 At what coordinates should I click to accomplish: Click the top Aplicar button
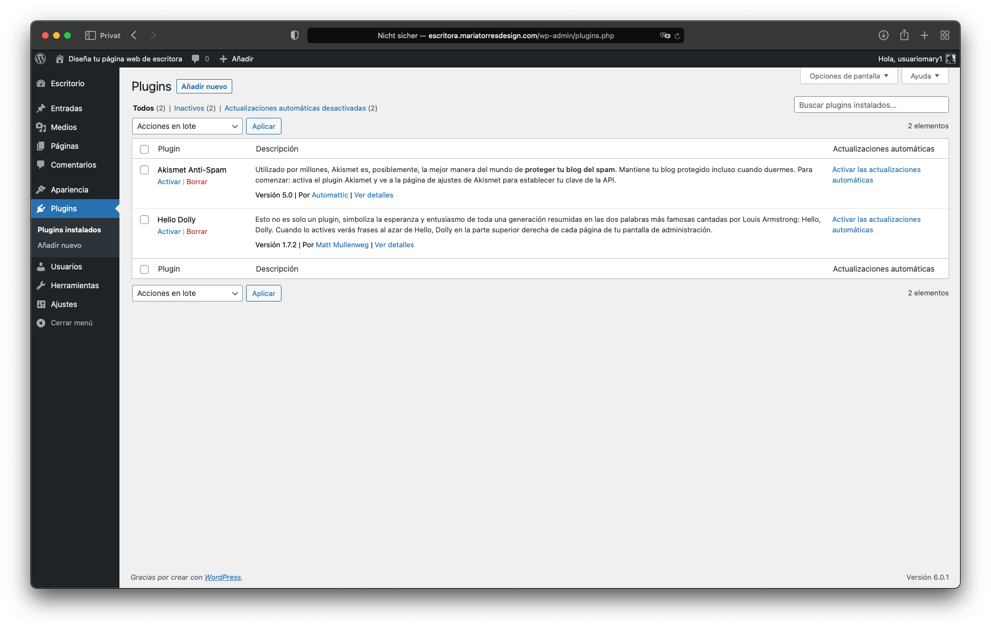click(x=264, y=126)
